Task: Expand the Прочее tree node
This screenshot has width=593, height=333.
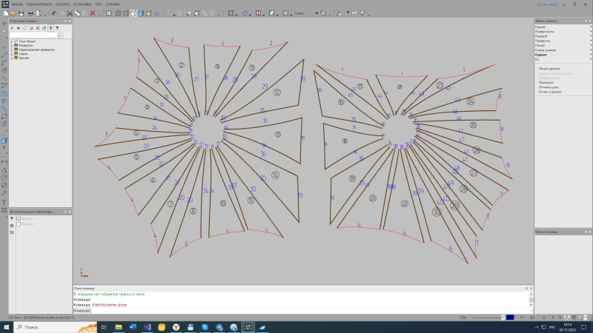Action: pos(11,57)
